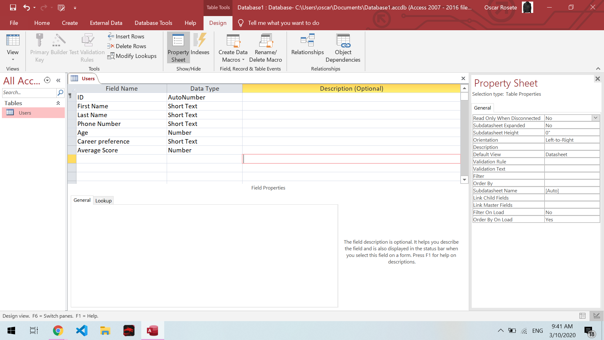Click the Rename/Delete Macro icon

[x=266, y=40]
